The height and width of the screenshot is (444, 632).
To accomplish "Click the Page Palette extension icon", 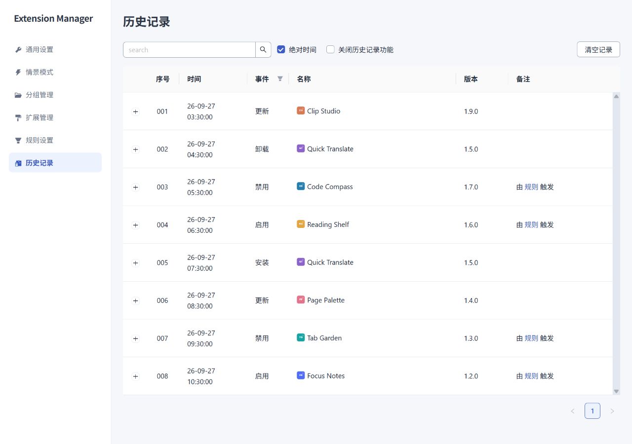I will (301, 300).
